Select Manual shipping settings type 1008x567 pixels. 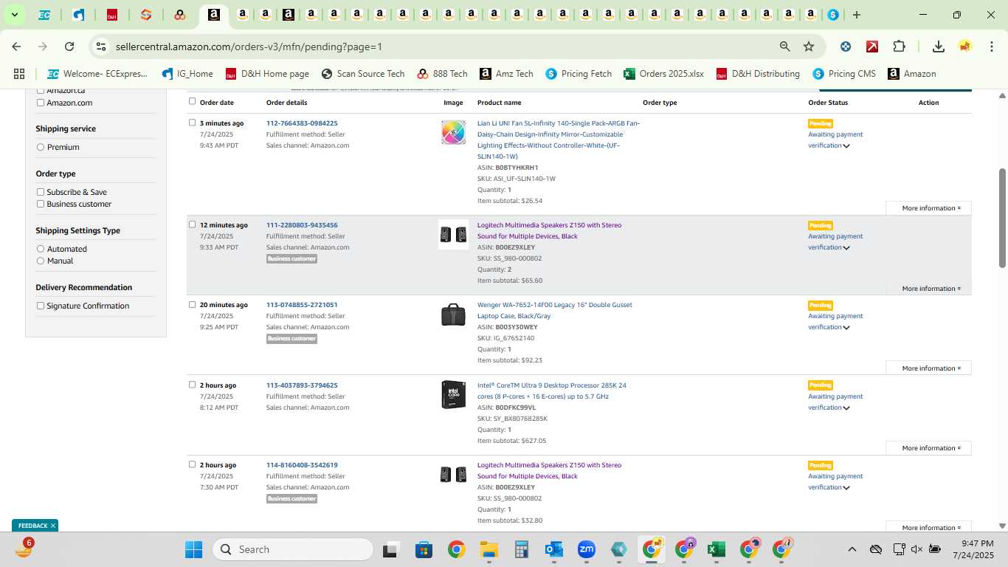point(41,261)
